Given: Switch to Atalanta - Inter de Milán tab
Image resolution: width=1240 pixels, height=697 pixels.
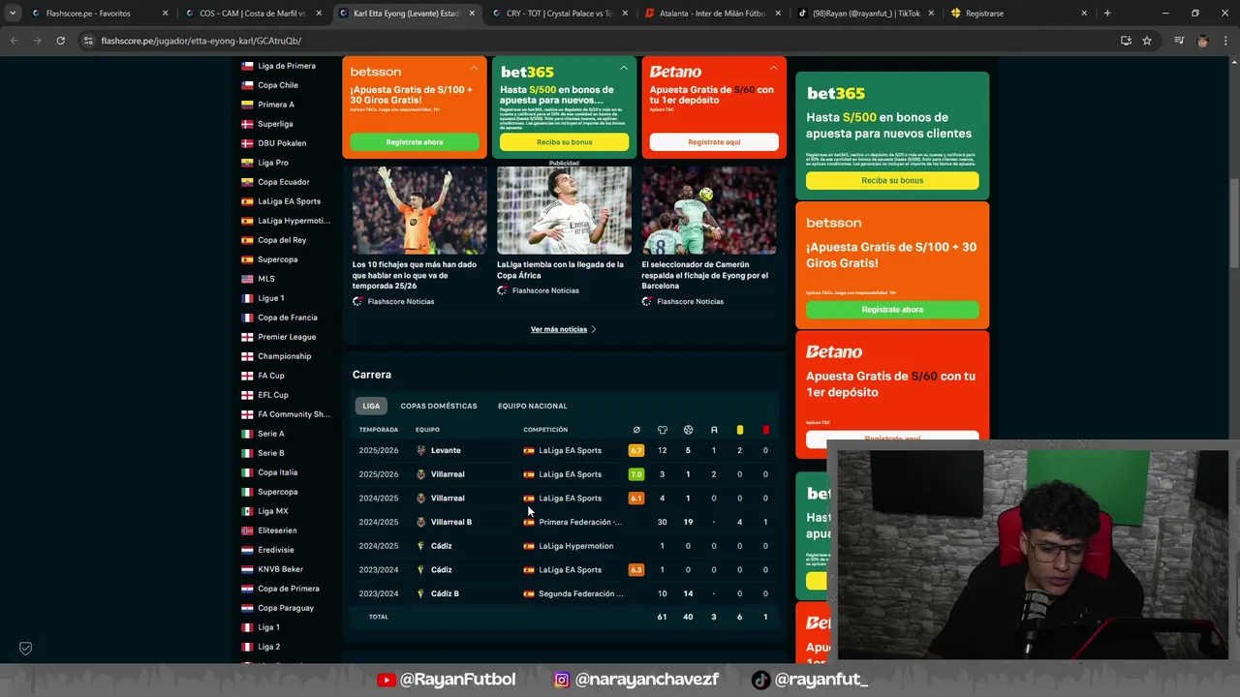Looking at the screenshot, I should tap(710, 14).
